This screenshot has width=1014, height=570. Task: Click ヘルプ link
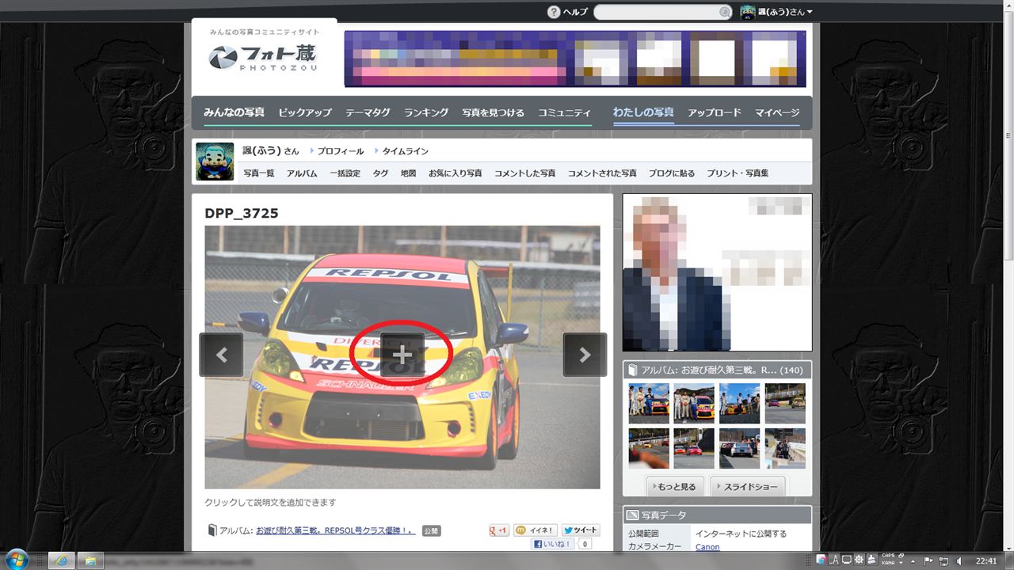[575, 12]
